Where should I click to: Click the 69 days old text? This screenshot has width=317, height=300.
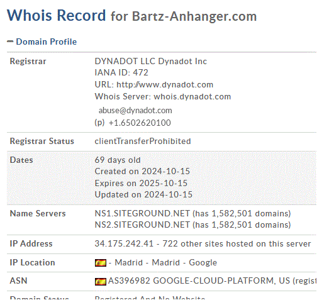118,160
